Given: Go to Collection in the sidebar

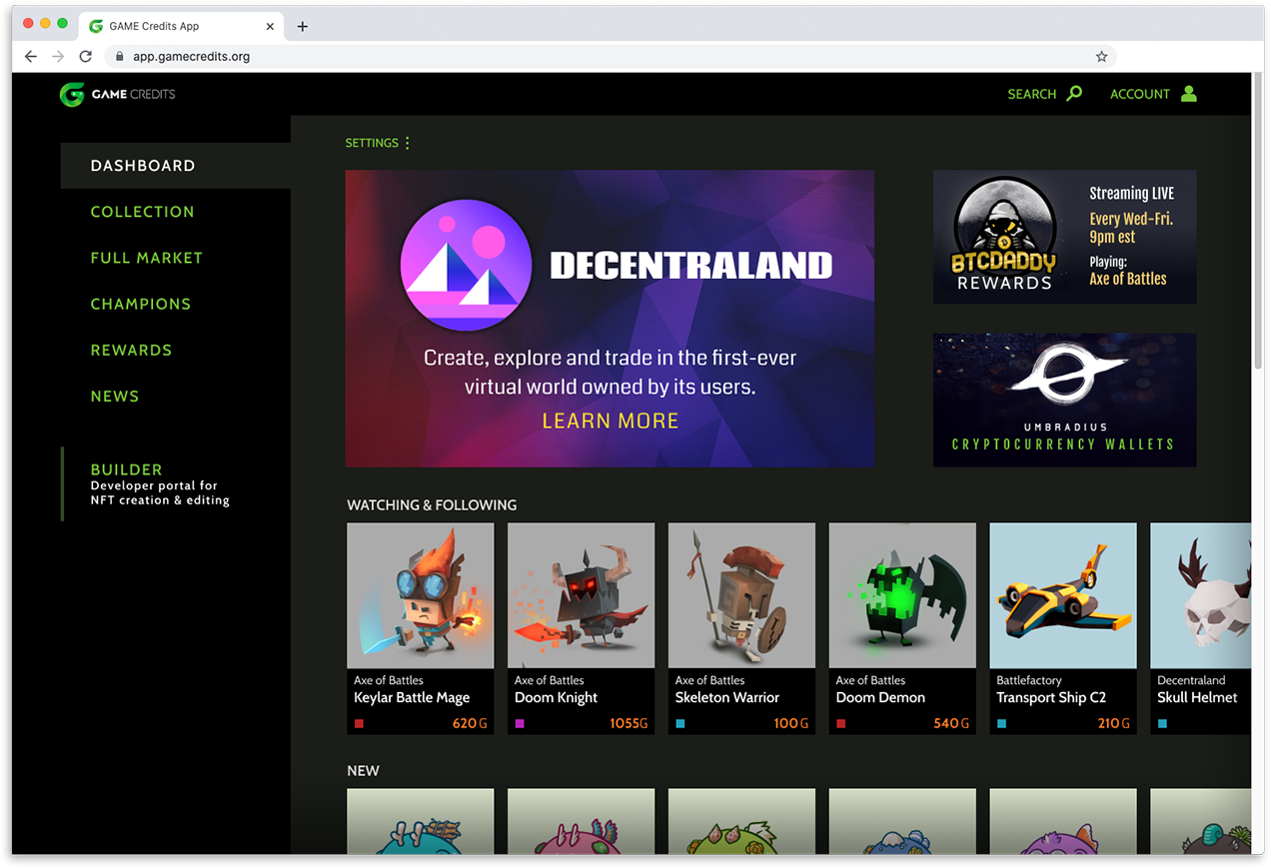Looking at the screenshot, I should (143, 212).
